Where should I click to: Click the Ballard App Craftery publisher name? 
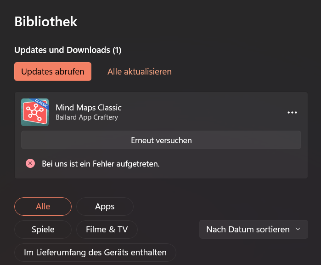point(87,117)
